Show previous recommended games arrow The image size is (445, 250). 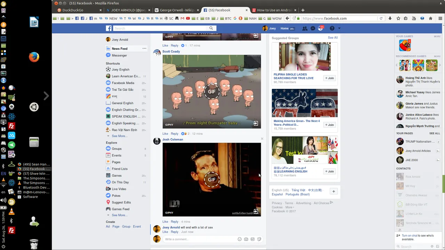pyautogui.click(x=397, y=65)
